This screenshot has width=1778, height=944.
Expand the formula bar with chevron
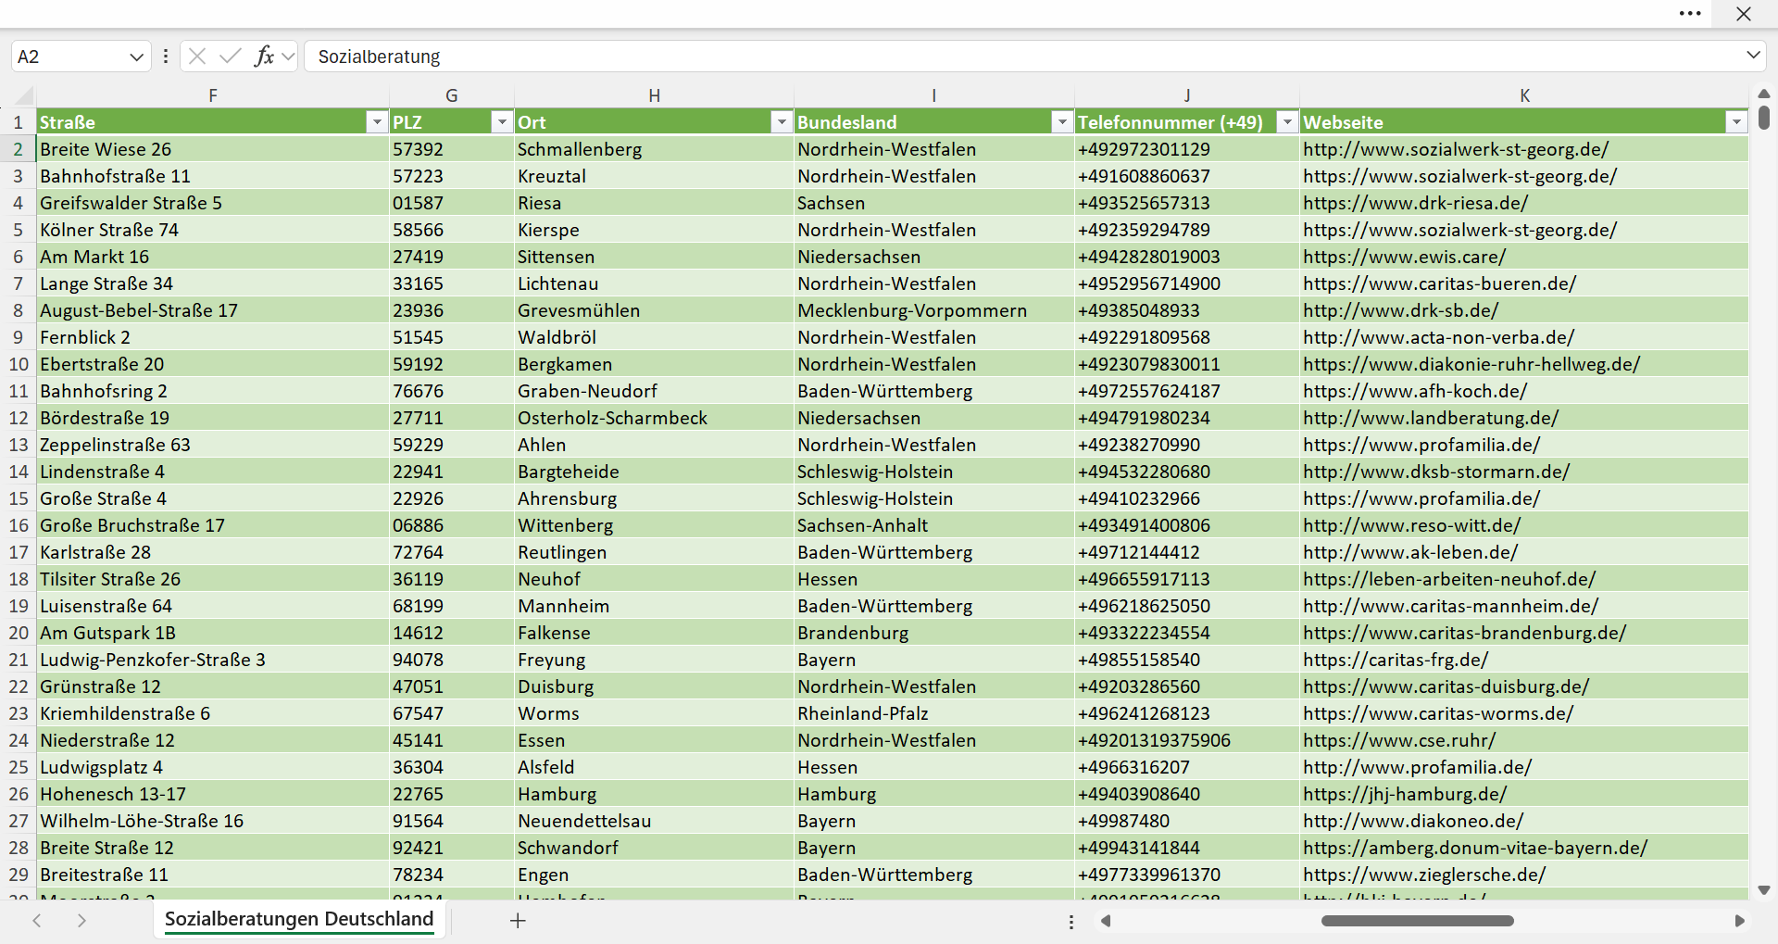point(1753,56)
